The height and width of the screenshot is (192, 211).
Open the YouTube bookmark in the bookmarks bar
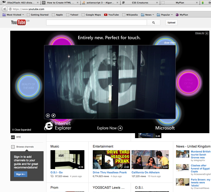(111, 15)
